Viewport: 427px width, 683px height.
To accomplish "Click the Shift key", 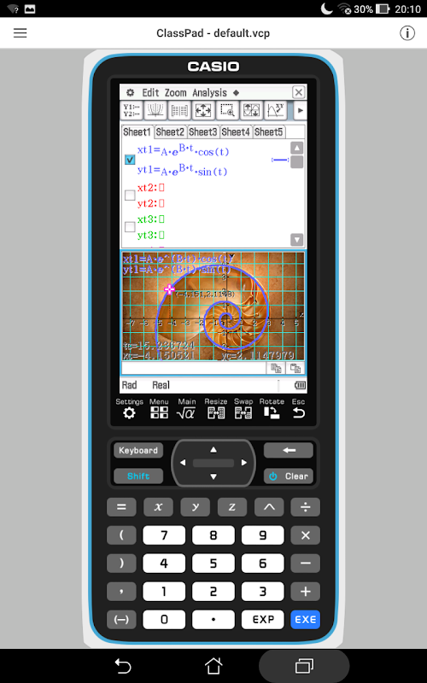I will [138, 476].
